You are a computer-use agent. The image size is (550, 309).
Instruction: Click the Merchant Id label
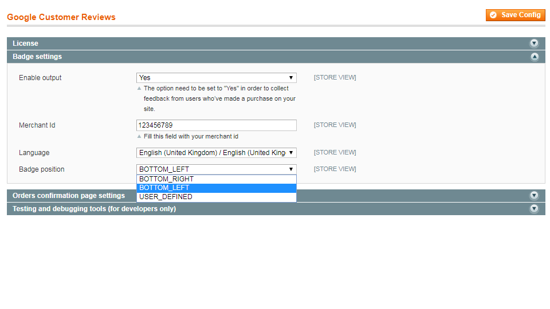(37, 125)
